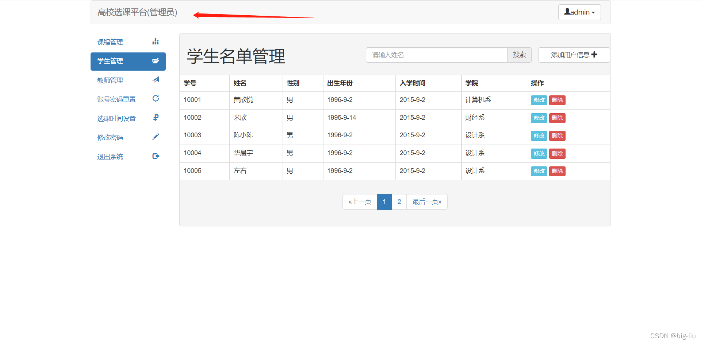This screenshot has width=701, height=343.
Task: Delete student 10005 左右
Action: coord(557,171)
